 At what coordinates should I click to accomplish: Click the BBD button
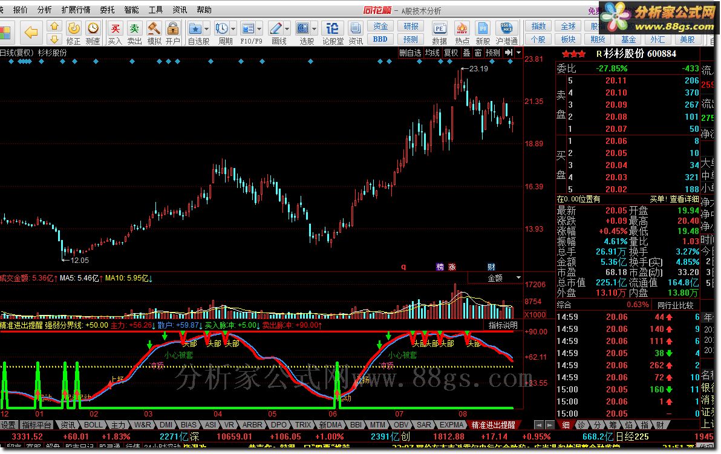click(x=380, y=39)
